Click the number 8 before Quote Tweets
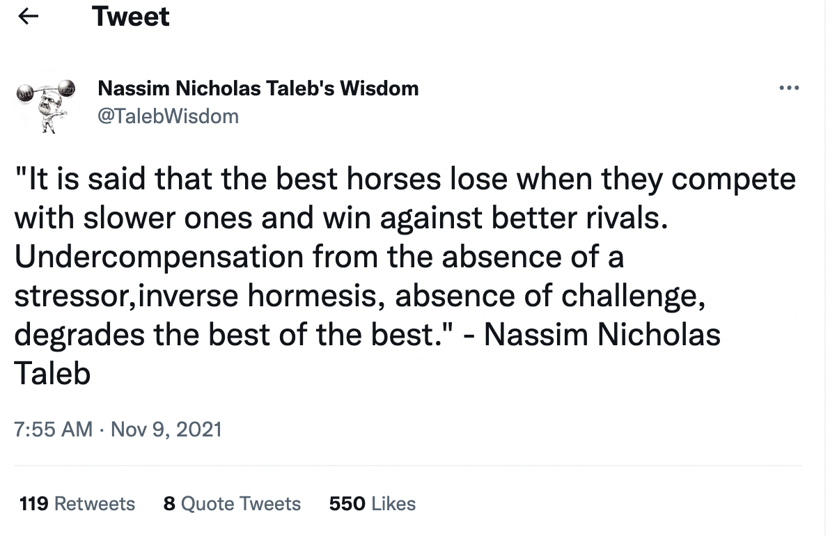The width and height of the screenshot is (837, 536). (169, 503)
